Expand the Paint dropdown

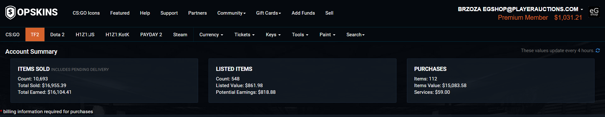327,35
